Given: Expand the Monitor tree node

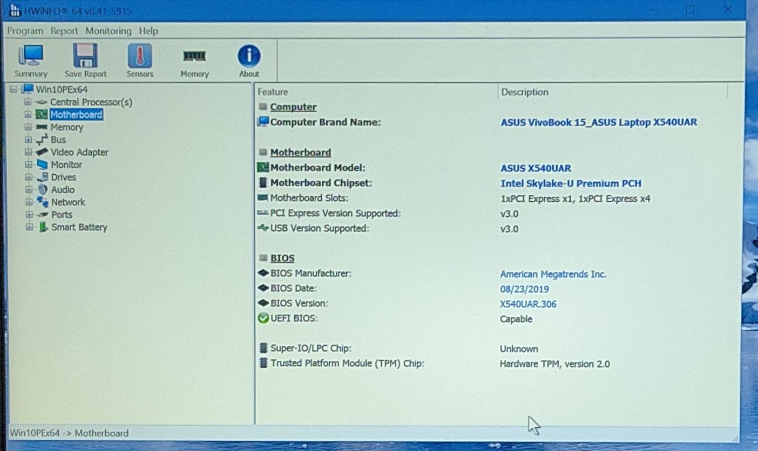Looking at the screenshot, I should pos(28,165).
